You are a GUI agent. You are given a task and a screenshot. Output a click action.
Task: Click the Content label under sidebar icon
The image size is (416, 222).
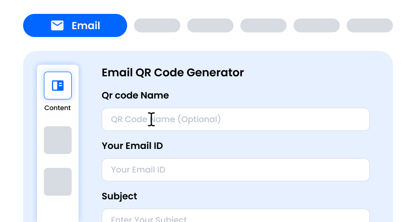coord(58,108)
